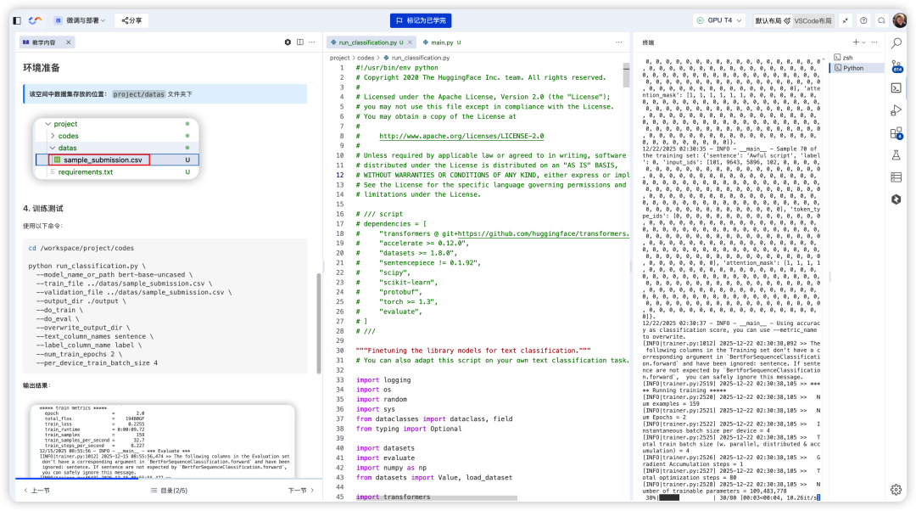
Task: Open more options in tutorial panel header
Action: tap(312, 42)
